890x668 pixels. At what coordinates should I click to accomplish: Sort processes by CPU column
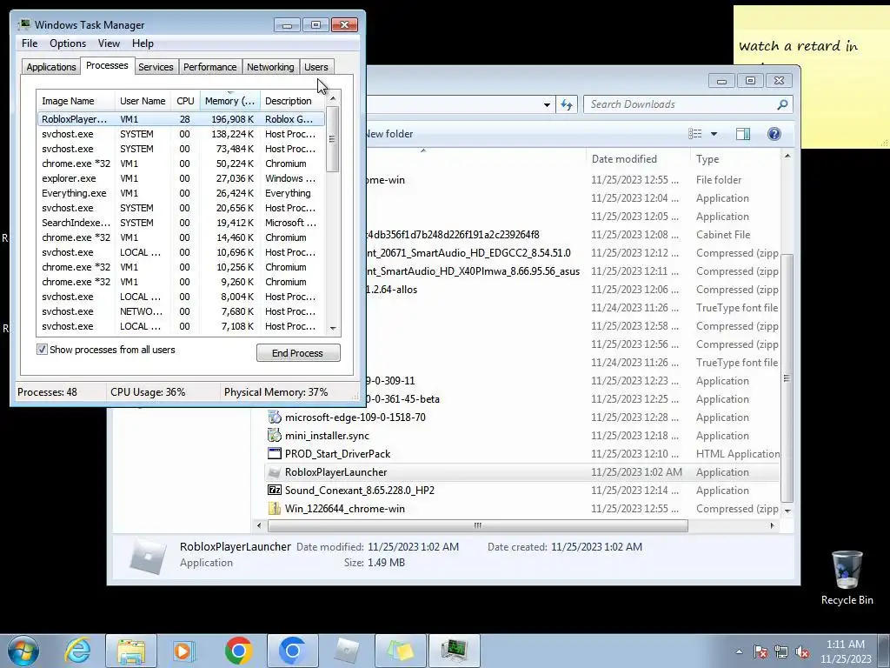[x=185, y=101]
